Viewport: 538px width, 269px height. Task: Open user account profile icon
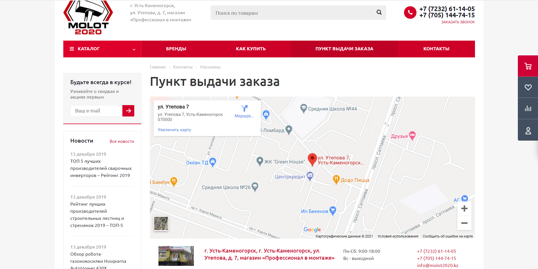[528, 130]
